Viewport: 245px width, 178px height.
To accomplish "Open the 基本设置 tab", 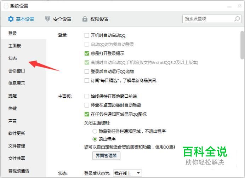I will [21, 19].
